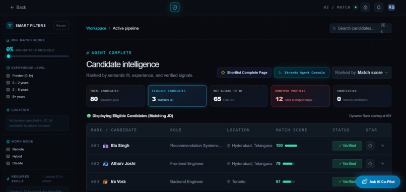Focus the Search candidates field
406x192 pixels.
click(x=361, y=28)
